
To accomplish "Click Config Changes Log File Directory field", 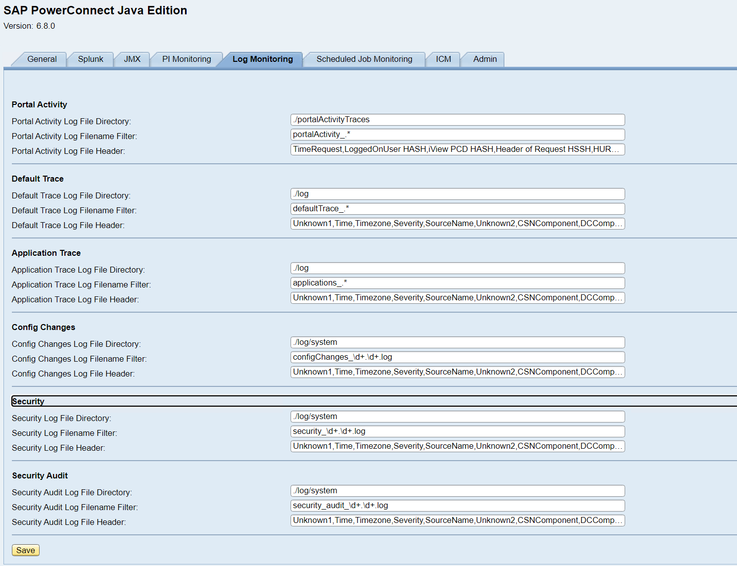I will [x=457, y=342].
